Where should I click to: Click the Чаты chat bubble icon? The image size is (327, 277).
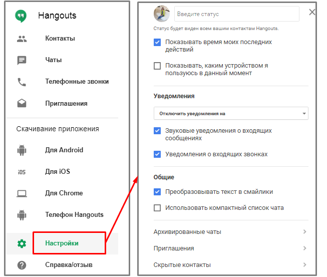tap(22, 60)
